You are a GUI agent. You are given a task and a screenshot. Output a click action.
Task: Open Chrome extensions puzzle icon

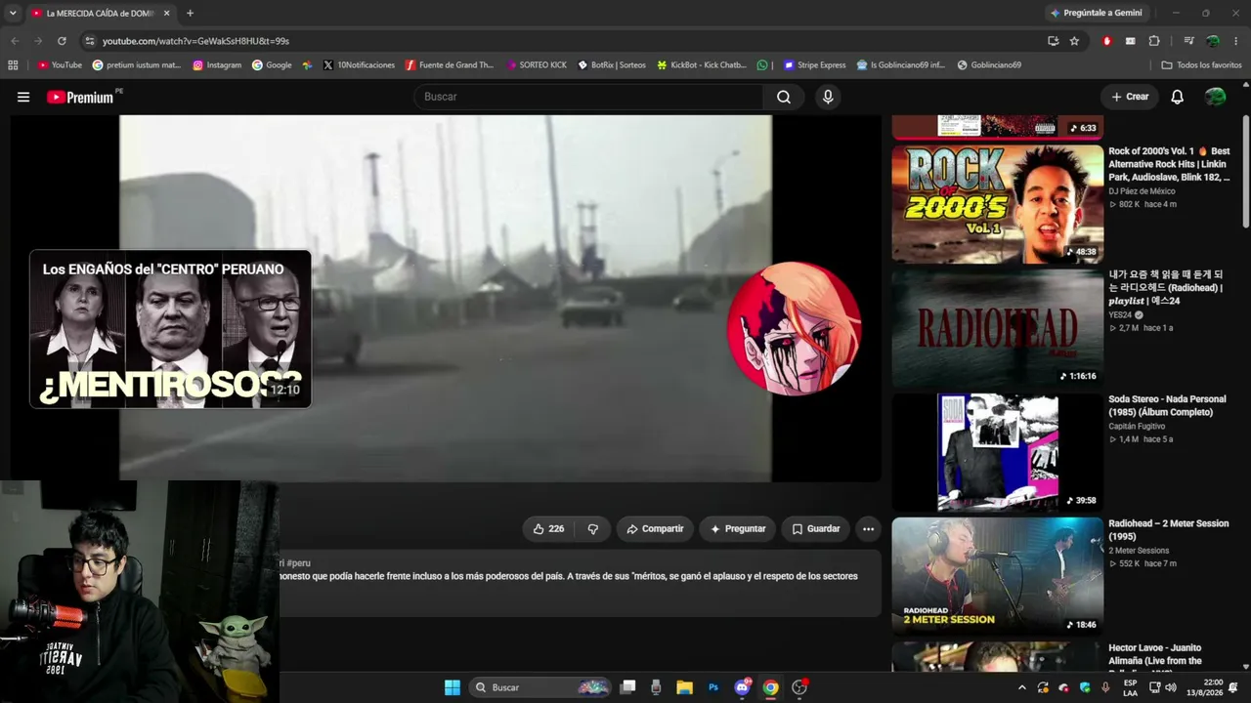coord(1154,41)
